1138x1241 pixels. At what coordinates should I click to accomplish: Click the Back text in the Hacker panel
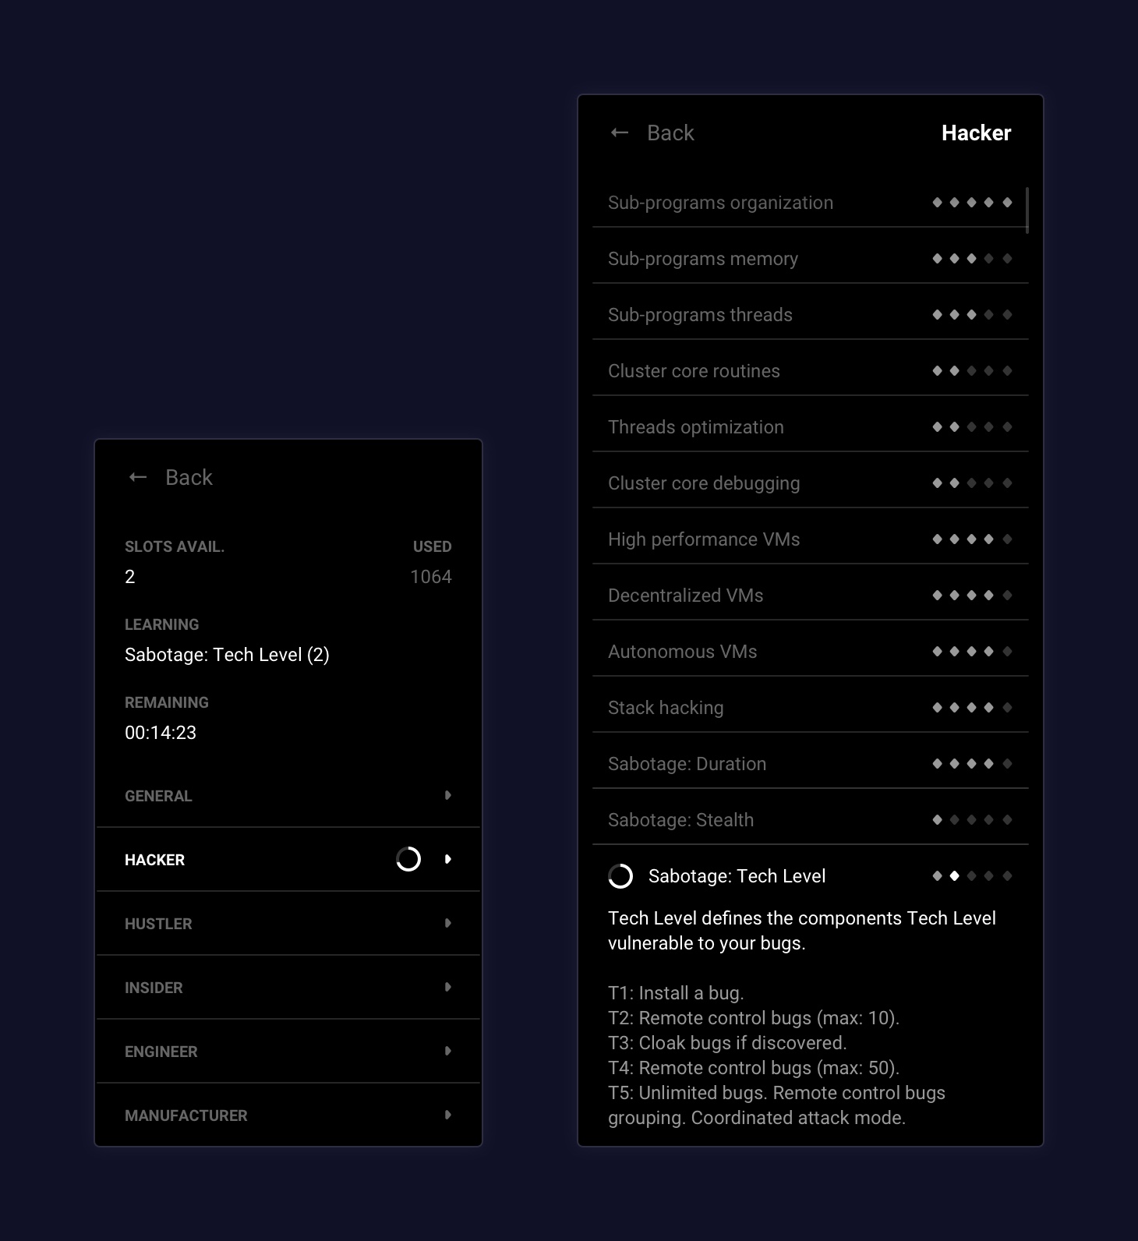tap(670, 133)
